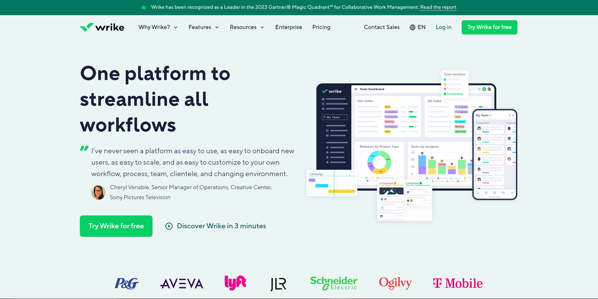Go to the Enterprise page
Image resolution: width=598 pixels, height=299 pixels.
[289, 27]
